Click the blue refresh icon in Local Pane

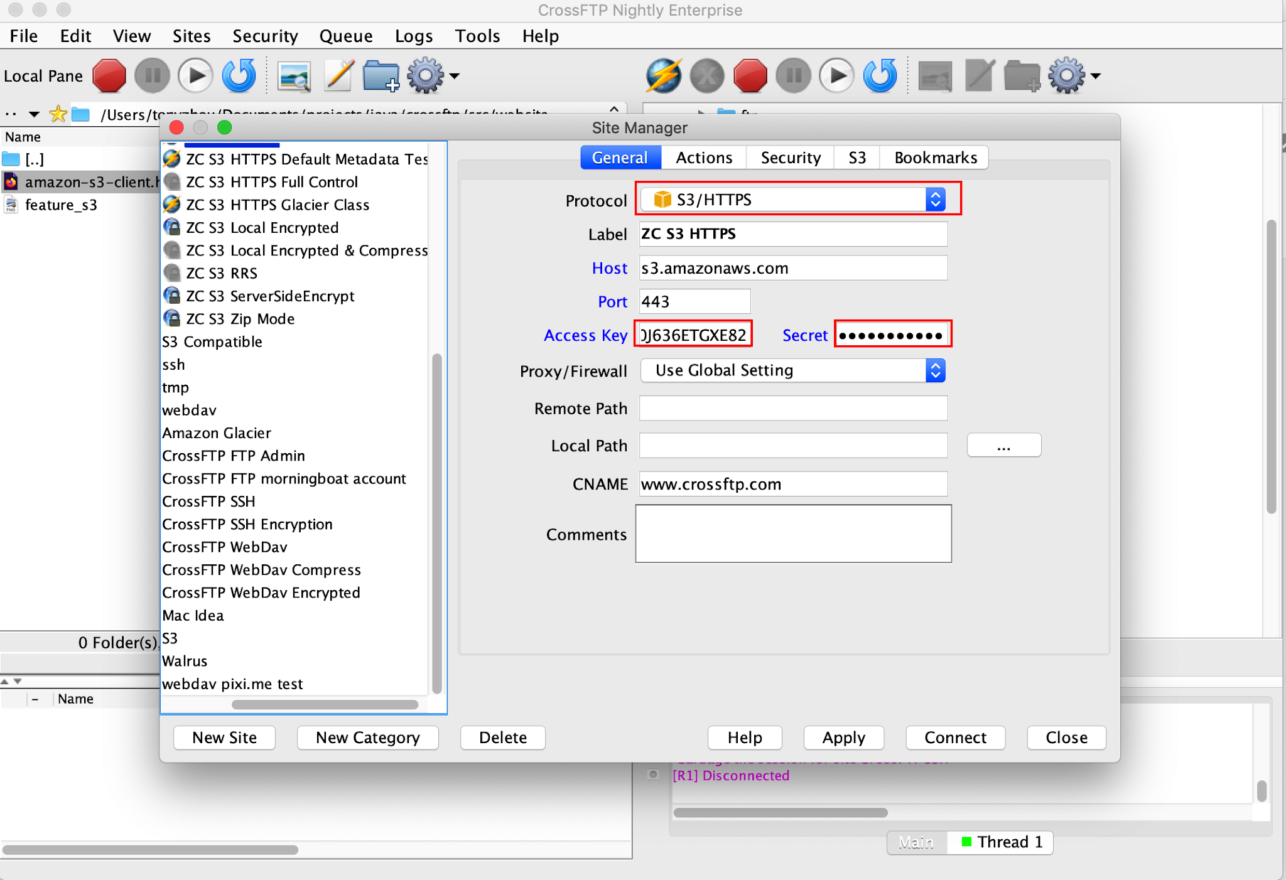(x=239, y=75)
